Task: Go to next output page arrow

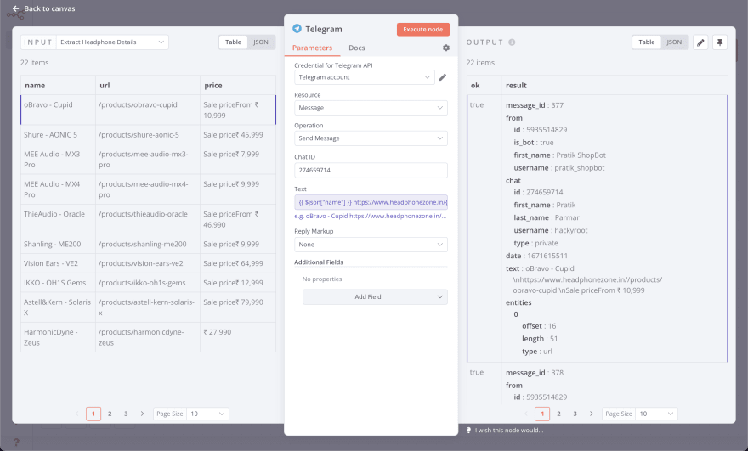Action: click(591, 414)
